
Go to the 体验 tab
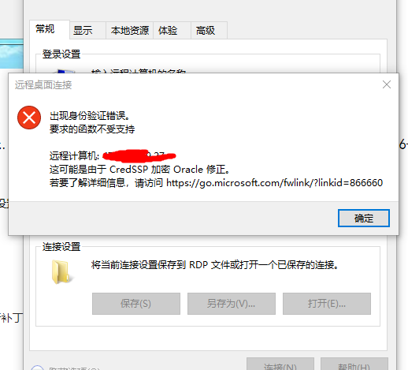click(x=168, y=31)
